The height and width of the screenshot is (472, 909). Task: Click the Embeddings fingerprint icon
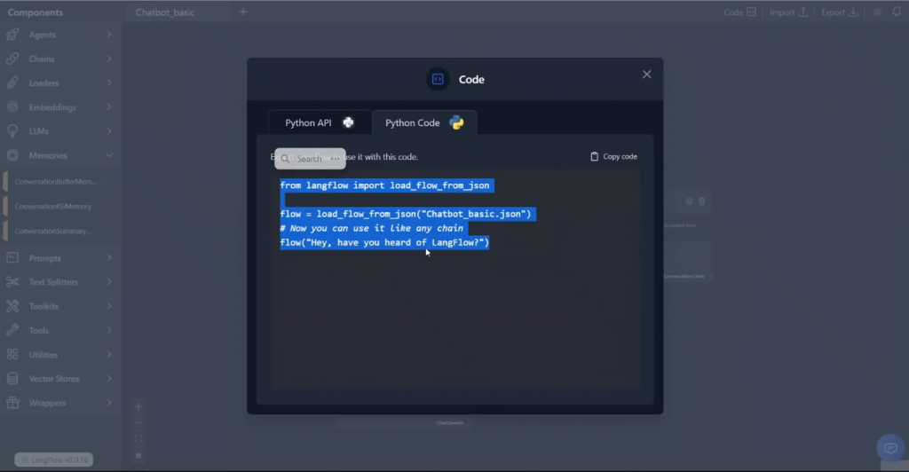12,107
